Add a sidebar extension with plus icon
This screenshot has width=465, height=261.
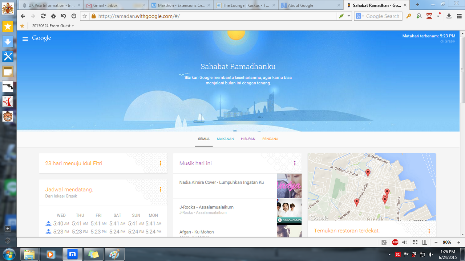pos(8,229)
